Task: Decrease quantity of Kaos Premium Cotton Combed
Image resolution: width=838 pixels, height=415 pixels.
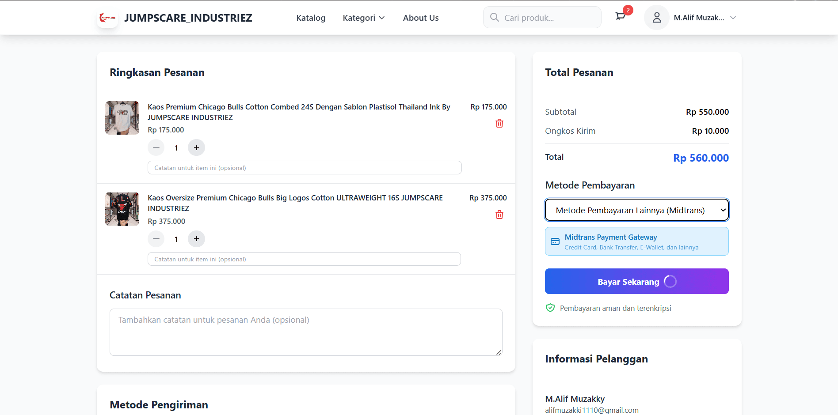Action: coord(156,147)
